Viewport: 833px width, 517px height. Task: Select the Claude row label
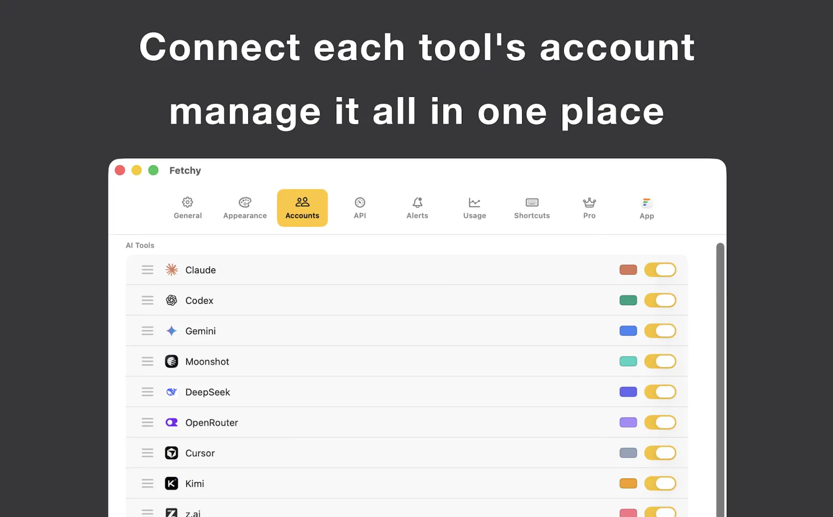coord(200,270)
